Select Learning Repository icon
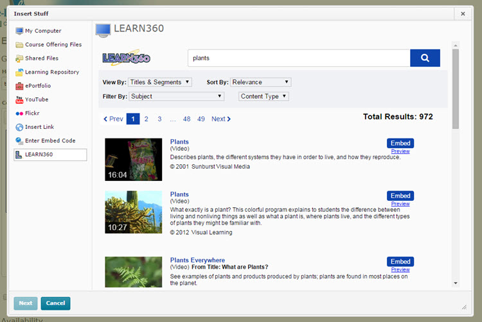 19,72
